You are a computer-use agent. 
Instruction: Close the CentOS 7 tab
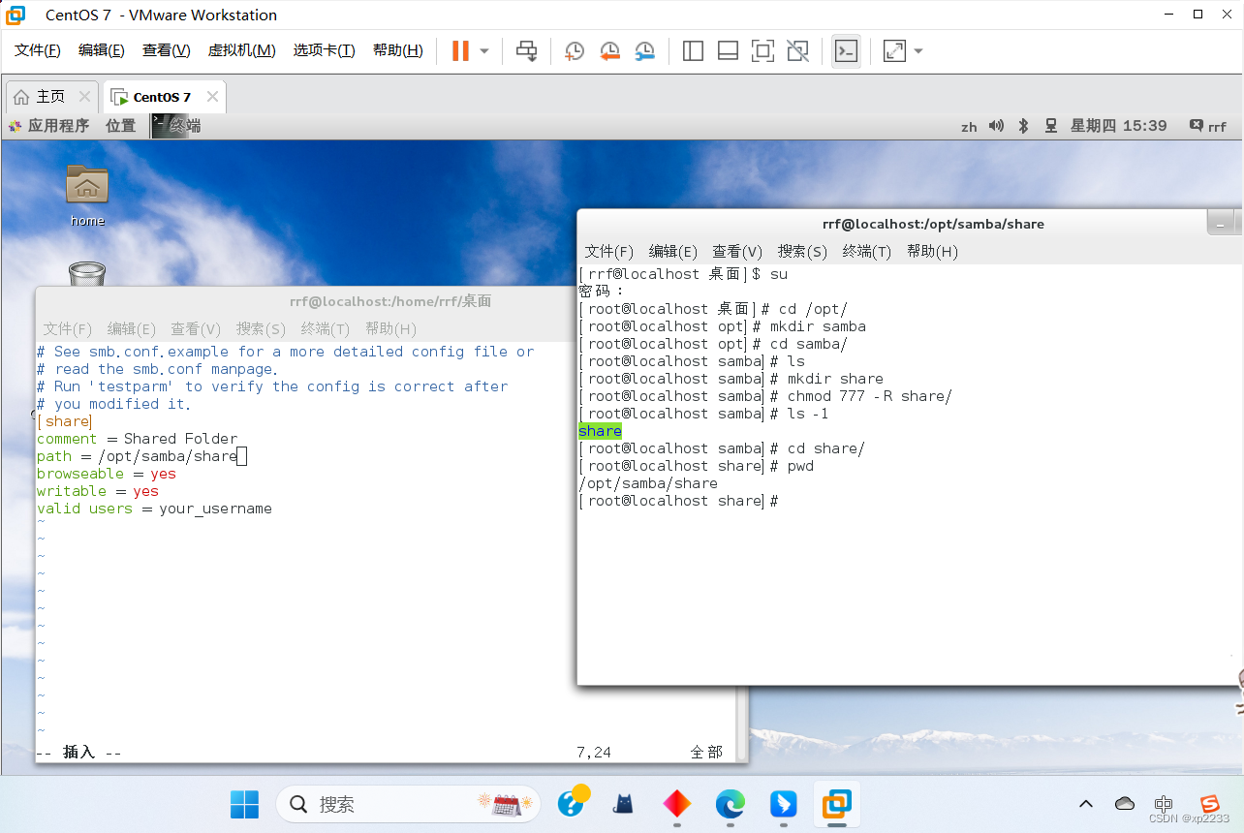click(212, 97)
